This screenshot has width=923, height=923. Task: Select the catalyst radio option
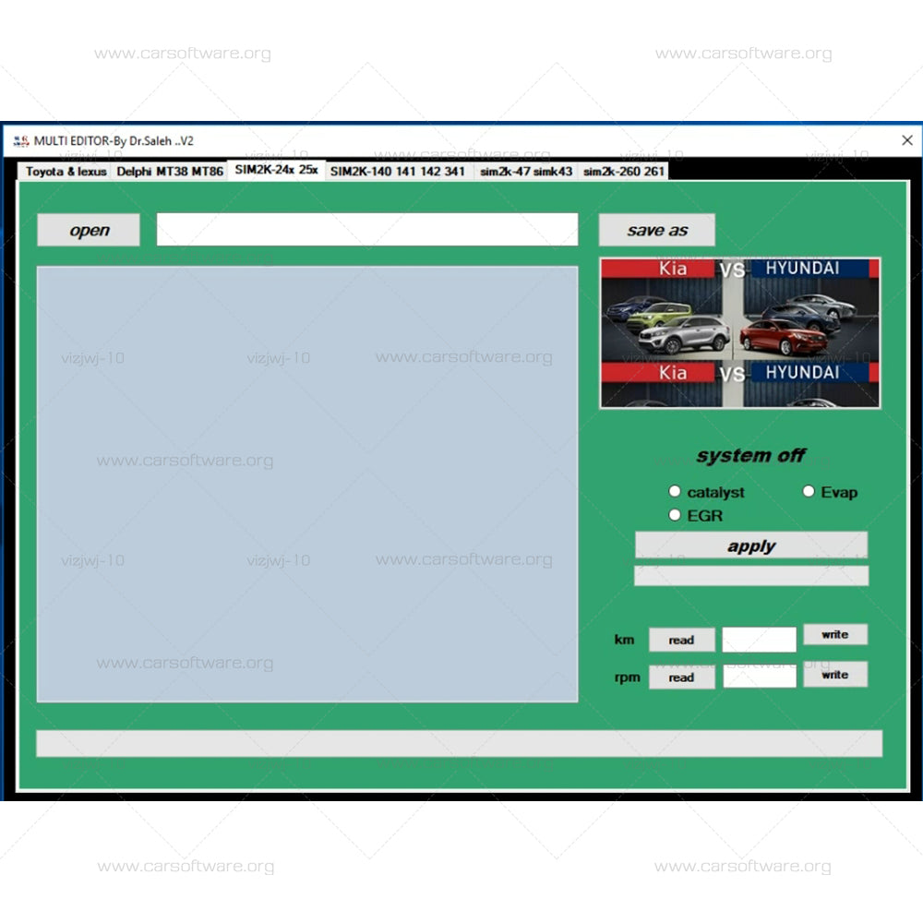[706, 492]
